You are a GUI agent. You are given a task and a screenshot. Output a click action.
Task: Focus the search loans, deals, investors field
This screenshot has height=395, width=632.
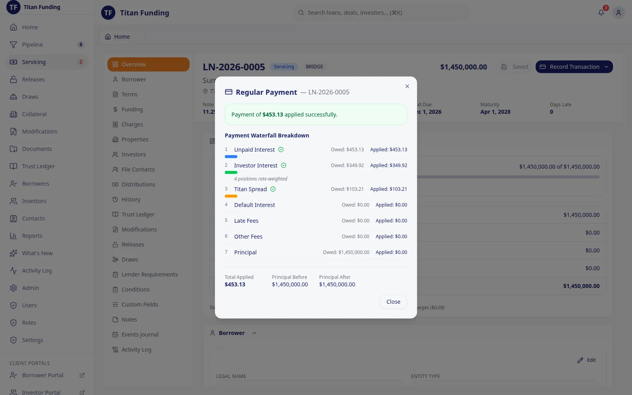[x=382, y=13]
